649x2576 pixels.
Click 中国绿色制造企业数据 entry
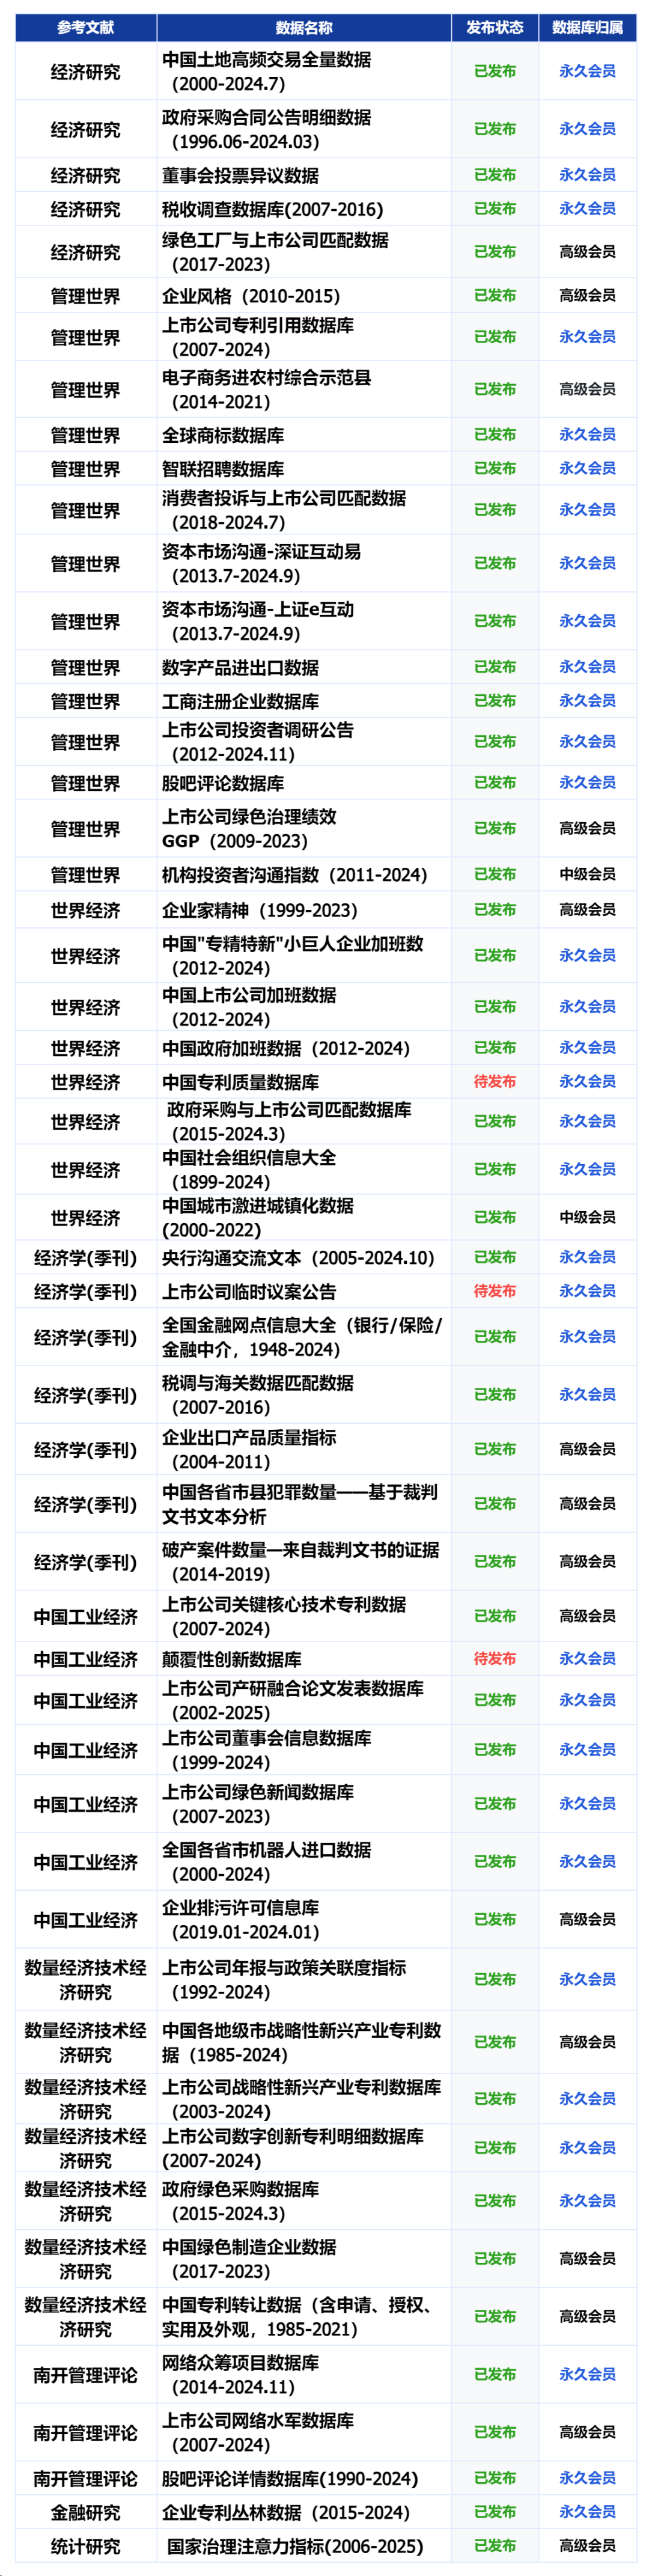tap(249, 2259)
